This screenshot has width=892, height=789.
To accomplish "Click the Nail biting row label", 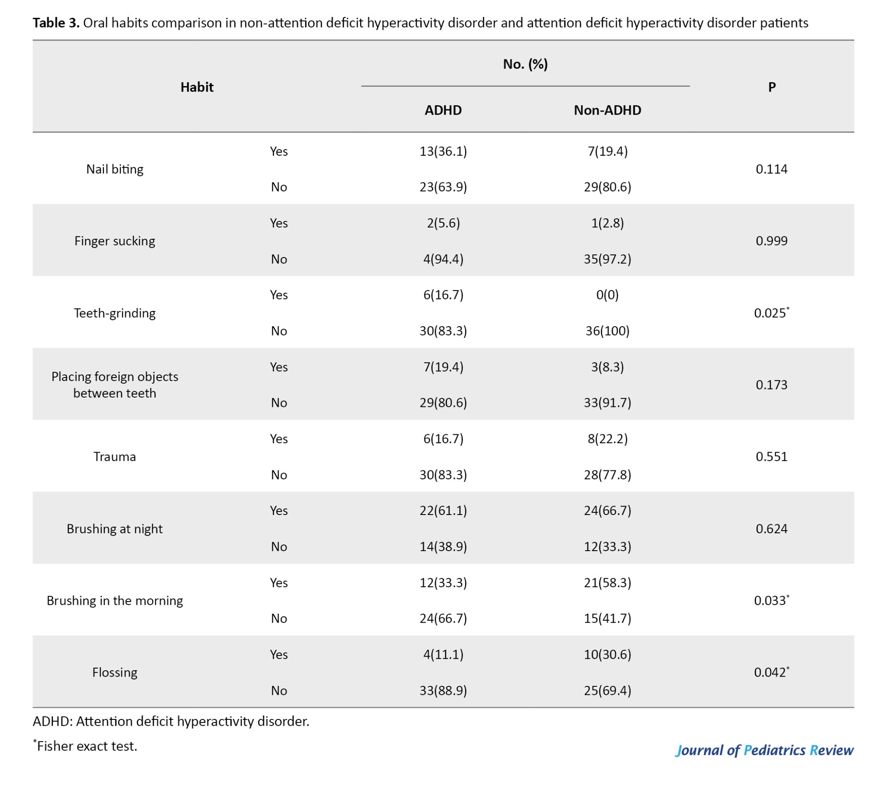I will [x=115, y=169].
